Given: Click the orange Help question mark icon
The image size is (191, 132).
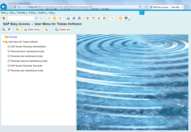Looking at the screenshot, I should click(x=121, y=18).
